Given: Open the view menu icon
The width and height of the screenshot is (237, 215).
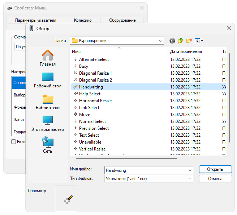Looking at the screenshot, I should (199, 41).
